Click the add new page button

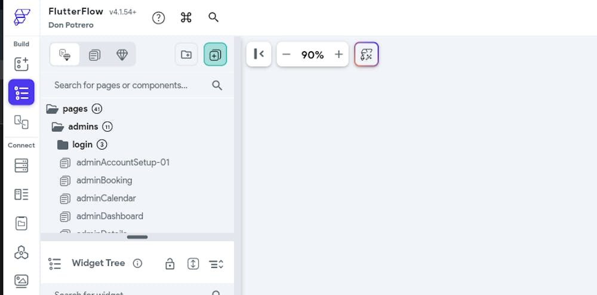pos(215,54)
